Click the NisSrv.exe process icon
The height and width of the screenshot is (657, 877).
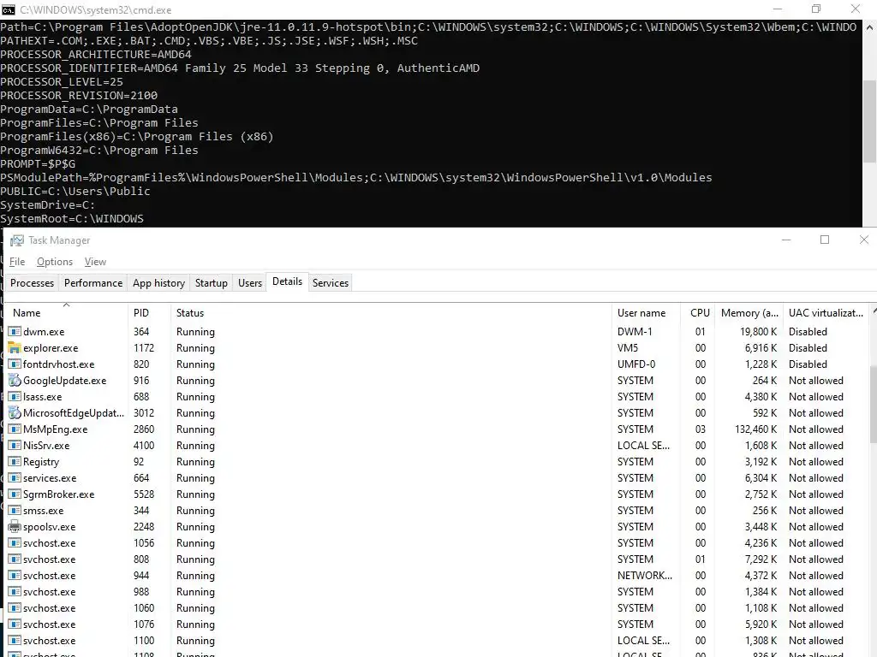pyautogui.click(x=15, y=445)
